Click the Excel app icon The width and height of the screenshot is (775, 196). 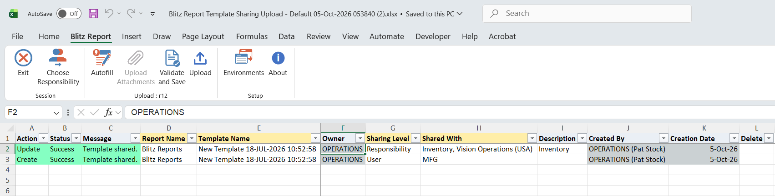tap(13, 14)
